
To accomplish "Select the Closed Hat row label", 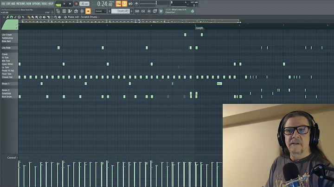I will coord(7,77).
